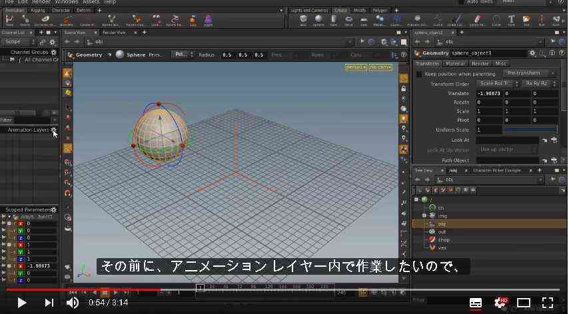This screenshot has height=314, width=569.
Task: Select the Curve tool in the Create shelf
Action: click(438, 20)
